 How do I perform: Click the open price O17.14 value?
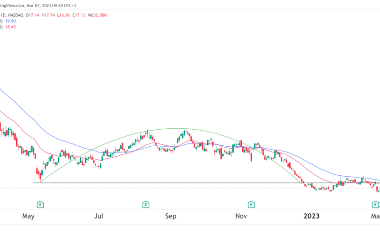pos(32,15)
